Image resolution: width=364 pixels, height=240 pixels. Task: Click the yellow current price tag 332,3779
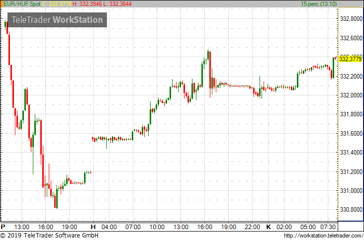point(350,59)
